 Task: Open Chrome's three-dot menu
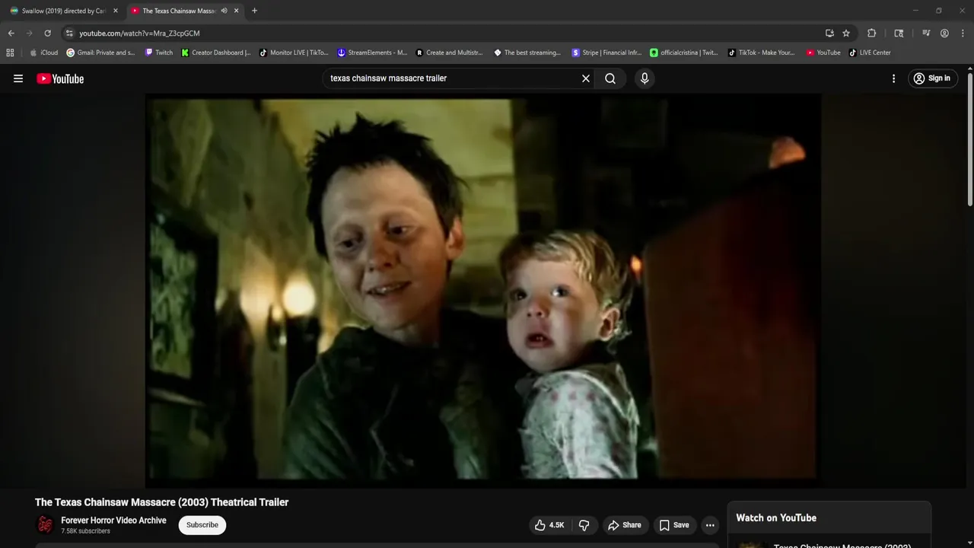click(x=963, y=33)
